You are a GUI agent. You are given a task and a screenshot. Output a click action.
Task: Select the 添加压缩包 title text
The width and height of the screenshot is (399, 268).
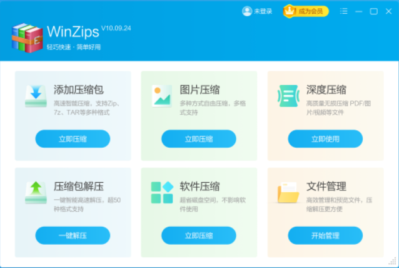coord(78,90)
